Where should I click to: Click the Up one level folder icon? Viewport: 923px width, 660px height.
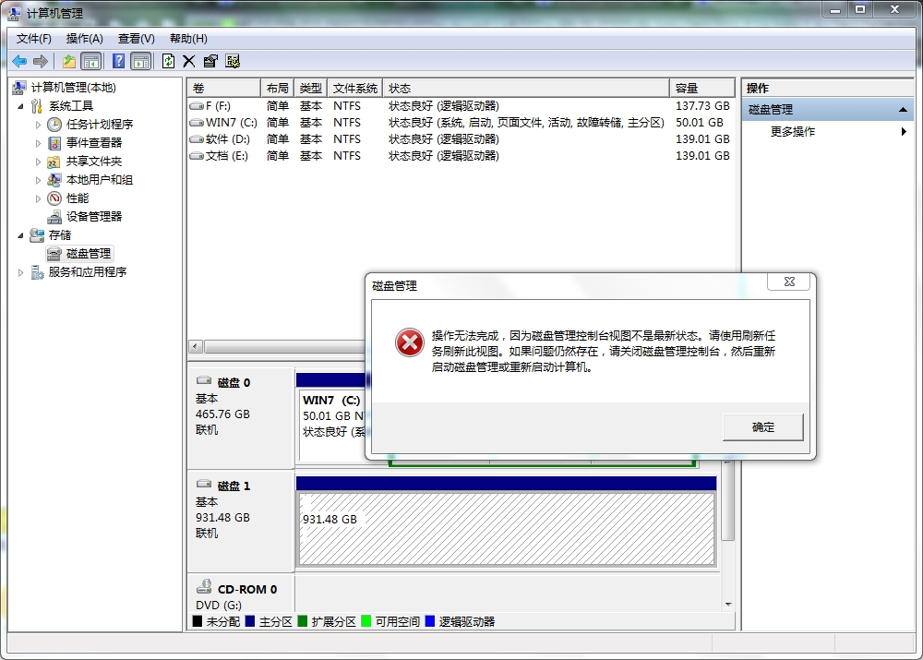pos(69,61)
